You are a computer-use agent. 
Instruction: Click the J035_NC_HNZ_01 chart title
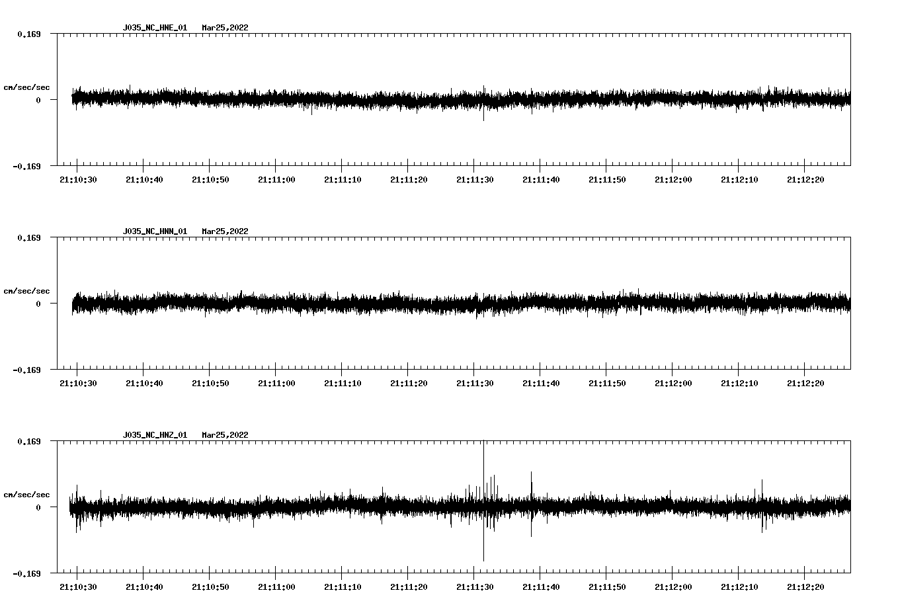[155, 435]
